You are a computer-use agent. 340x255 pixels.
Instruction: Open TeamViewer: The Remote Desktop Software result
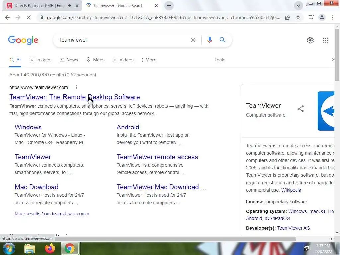tap(75, 97)
